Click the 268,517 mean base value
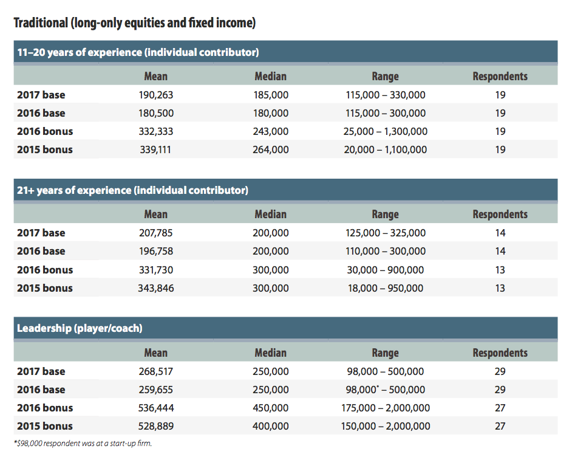The height and width of the screenshot is (471, 572). click(155, 371)
